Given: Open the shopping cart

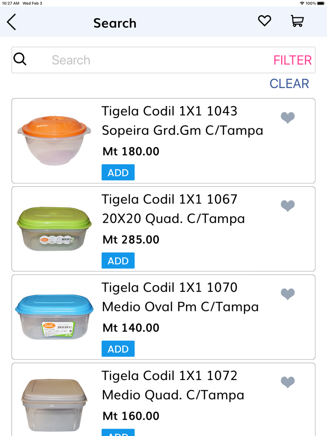Looking at the screenshot, I should [298, 21].
